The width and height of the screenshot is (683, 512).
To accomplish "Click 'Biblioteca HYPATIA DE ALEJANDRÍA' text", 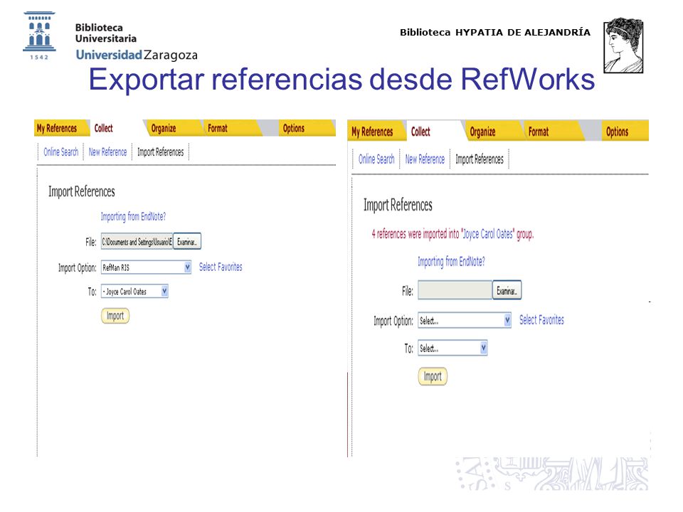I will pyautogui.click(x=495, y=32).
